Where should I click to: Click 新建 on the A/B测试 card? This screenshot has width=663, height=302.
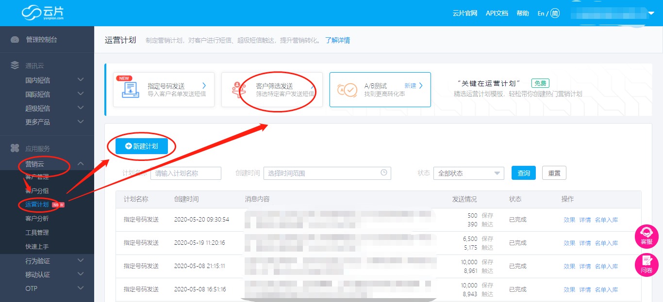click(x=410, y=86)
